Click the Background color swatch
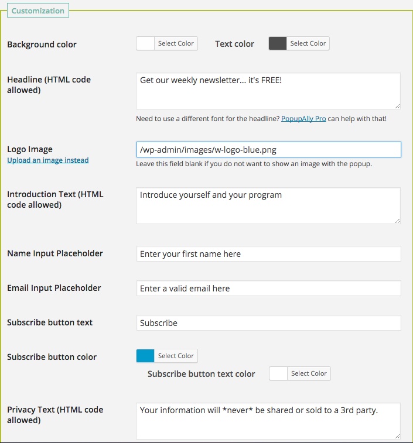Screen dimensions: 413x443 [145, 43]
